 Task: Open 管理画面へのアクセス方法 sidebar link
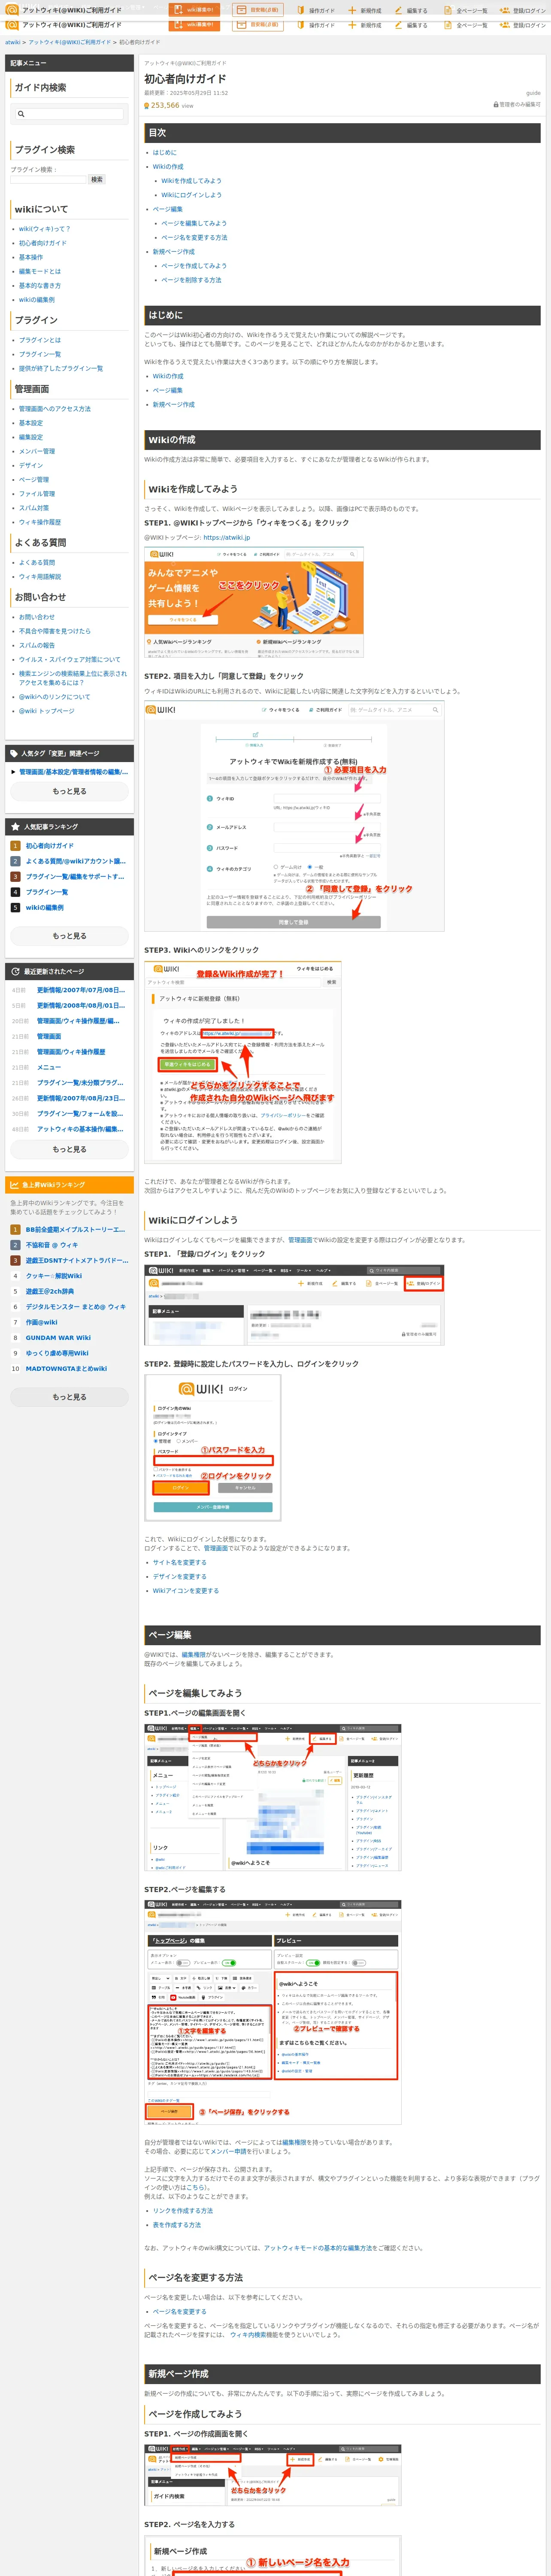click(55, 409)
